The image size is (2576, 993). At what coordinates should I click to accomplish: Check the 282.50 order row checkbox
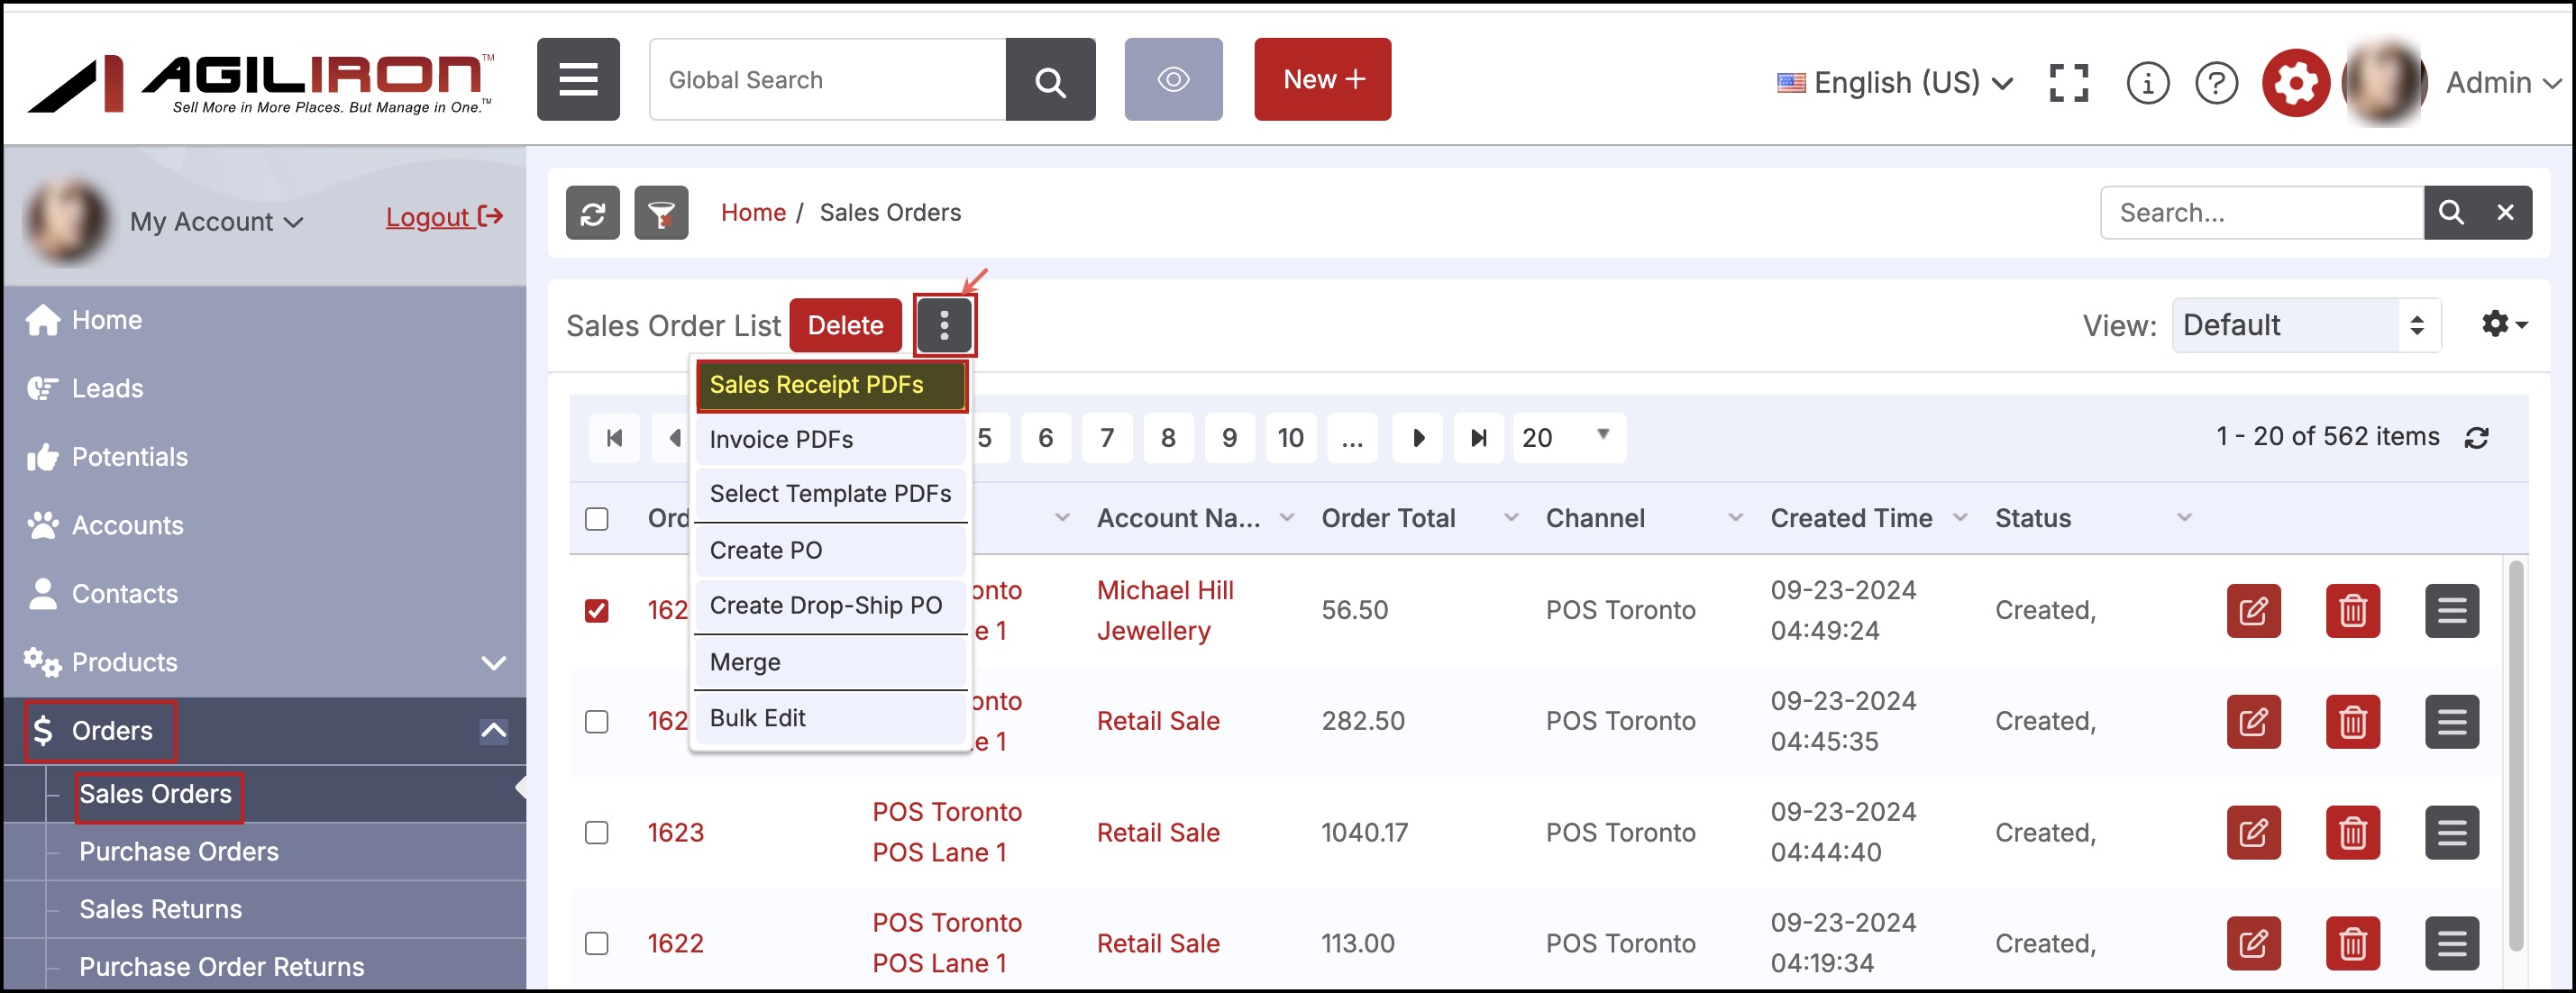click(x=596, y=722)
